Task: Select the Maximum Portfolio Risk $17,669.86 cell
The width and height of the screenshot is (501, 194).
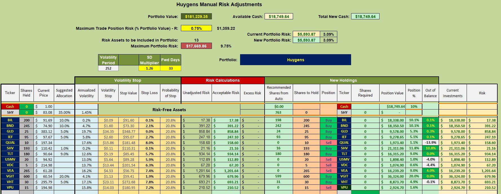Action: point(196,46)
